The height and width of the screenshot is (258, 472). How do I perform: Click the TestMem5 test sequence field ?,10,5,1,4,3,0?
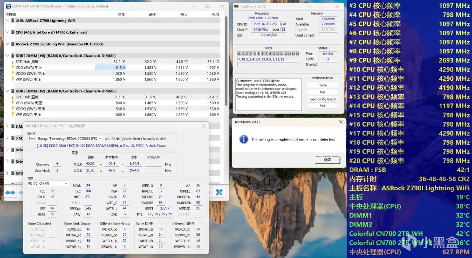coord(267,59)
